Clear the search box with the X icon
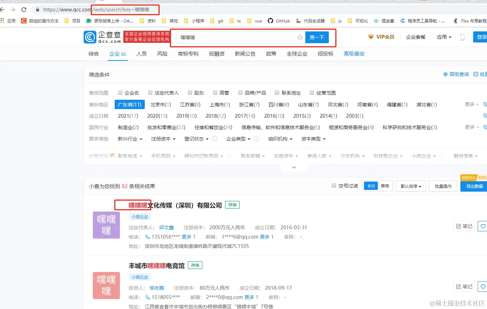The width and height of the screenshot is (487, 309). (300, 37)
